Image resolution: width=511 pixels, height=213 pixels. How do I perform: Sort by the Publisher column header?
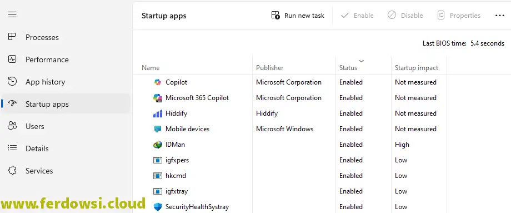[270, 68]
